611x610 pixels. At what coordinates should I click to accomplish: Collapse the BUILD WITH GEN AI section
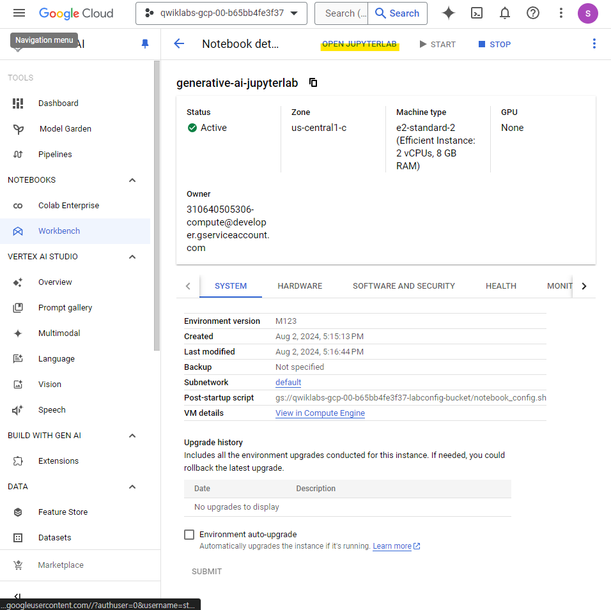tap(132, 436)
